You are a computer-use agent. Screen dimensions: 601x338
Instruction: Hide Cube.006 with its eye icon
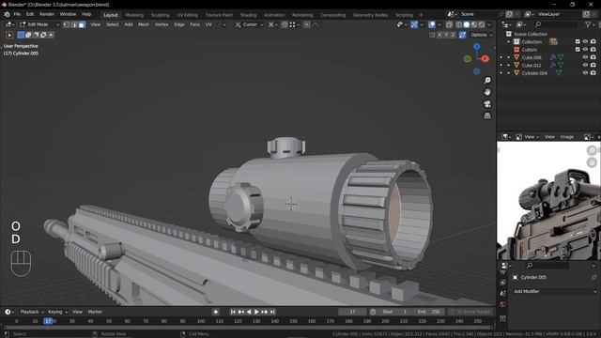tap(585, 57)
